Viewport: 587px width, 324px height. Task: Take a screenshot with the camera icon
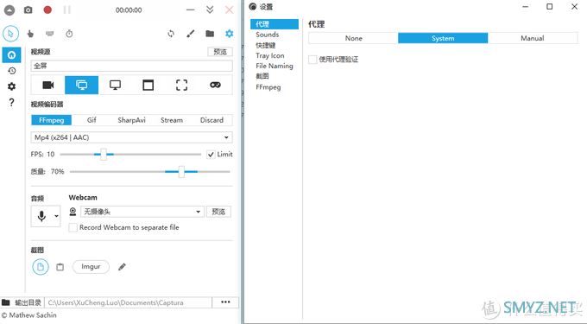(x=28, y=10)
